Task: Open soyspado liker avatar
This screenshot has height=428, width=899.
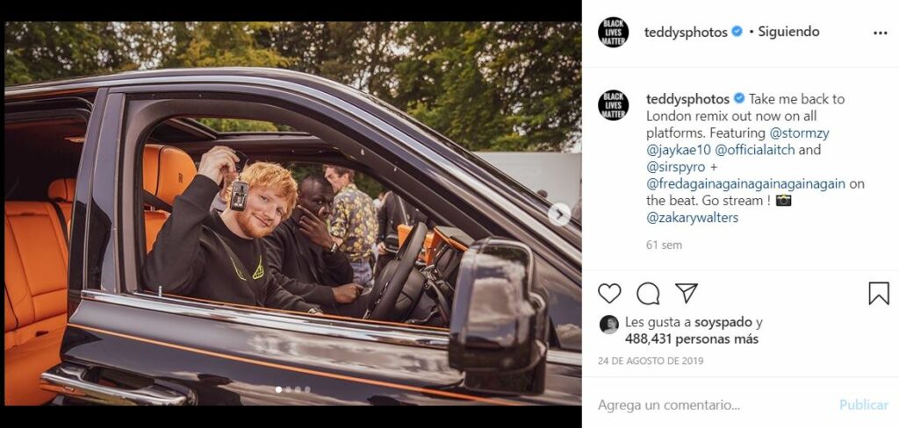Action: (x=609, y=325)
